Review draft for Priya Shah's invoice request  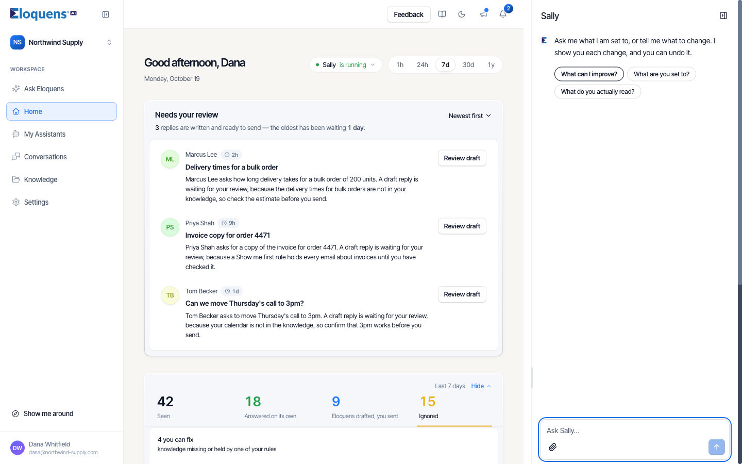click(x=462, y=226)
